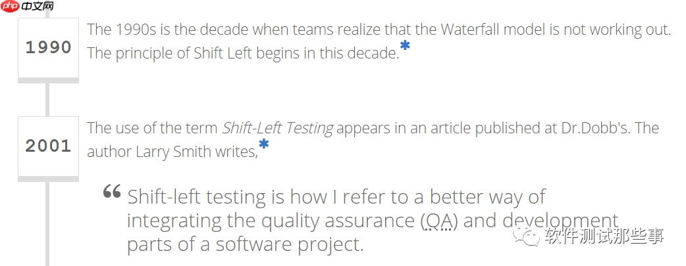The height and width of the screenshot is (266, 686).
Task: Click the red php logo icon
Action: (11, 7)
